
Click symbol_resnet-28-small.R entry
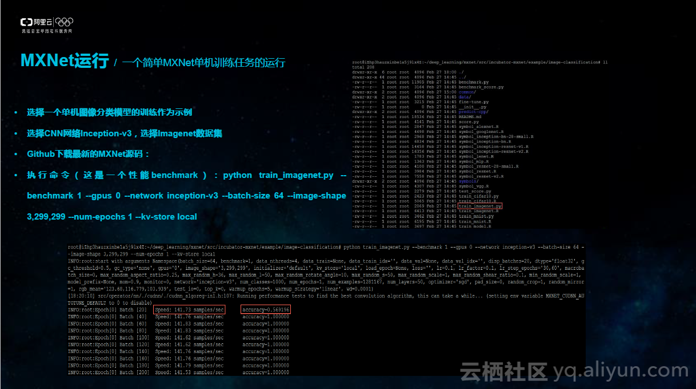489,167
